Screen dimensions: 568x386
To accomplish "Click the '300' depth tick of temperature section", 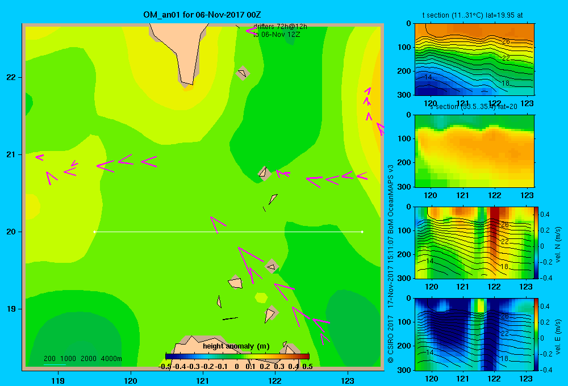I will (x=404, y=95).
